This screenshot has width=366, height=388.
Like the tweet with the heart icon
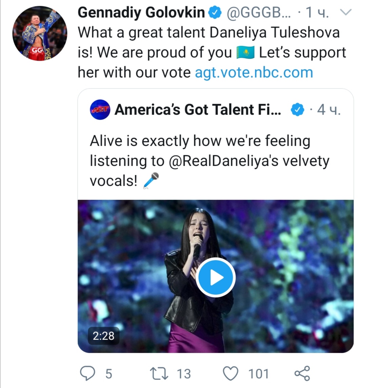(231, 373)
